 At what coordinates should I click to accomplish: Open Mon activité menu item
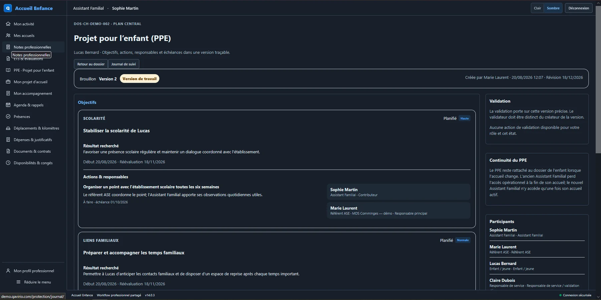click(x=33, y=24)
